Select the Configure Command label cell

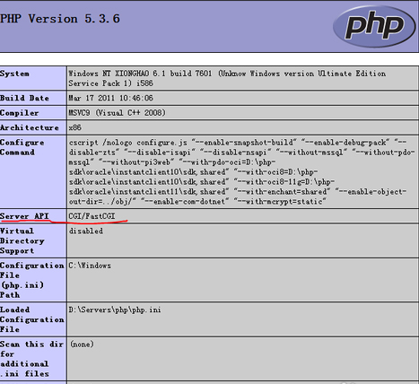pyautogui.click(x=33, y=171)
